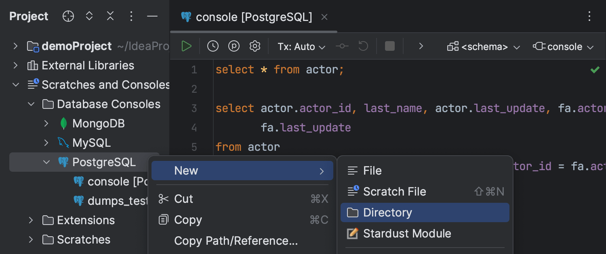Expand the MySQL node
This screenshot has width=606, height=254.
pos(46,142)
